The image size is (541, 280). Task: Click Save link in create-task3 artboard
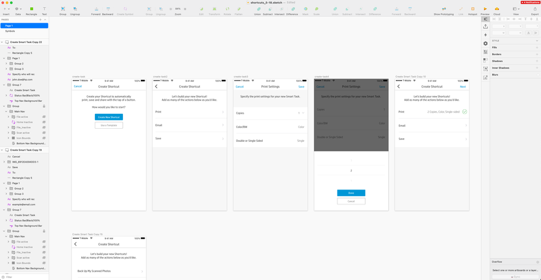coord(301,87)
